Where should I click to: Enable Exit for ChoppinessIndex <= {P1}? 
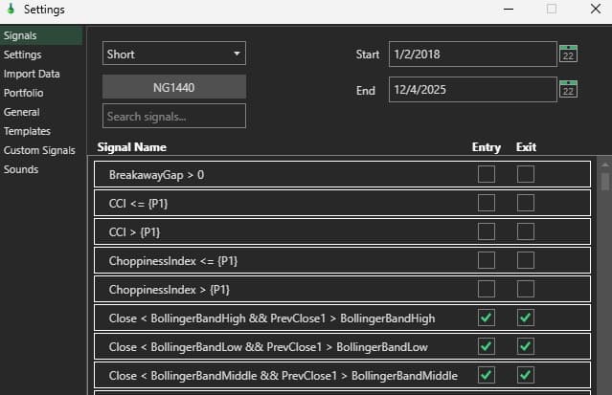click(526, 260)
